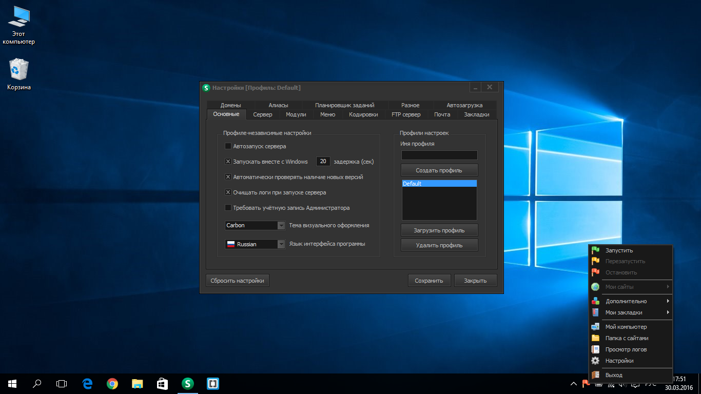Image resolution: width=701 pixels, height=394 pixels.
Task: Open the Планировщик заданий tab
Action: (x=344, y=105)
